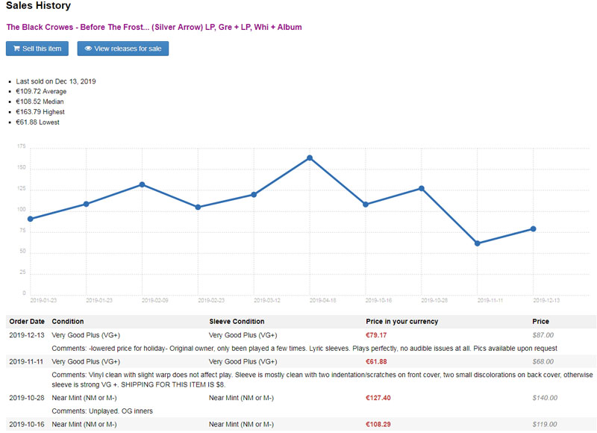Click the 2019-03-12 date label on the chart axis

coord(267,300)
